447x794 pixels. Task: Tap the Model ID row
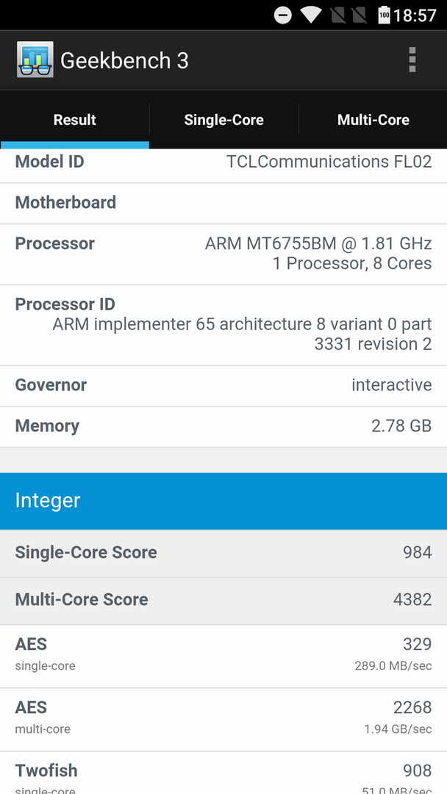tap(223, 165)
